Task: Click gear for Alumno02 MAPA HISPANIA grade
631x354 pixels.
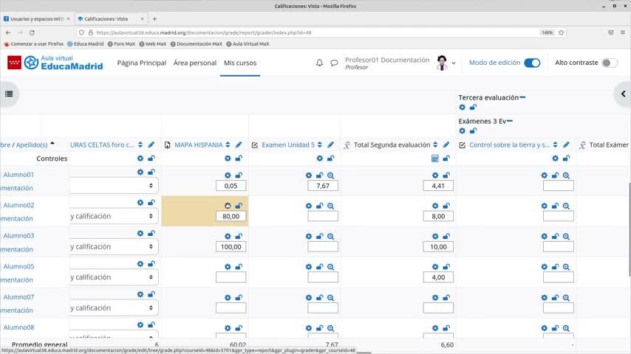Action: (228, 206)
